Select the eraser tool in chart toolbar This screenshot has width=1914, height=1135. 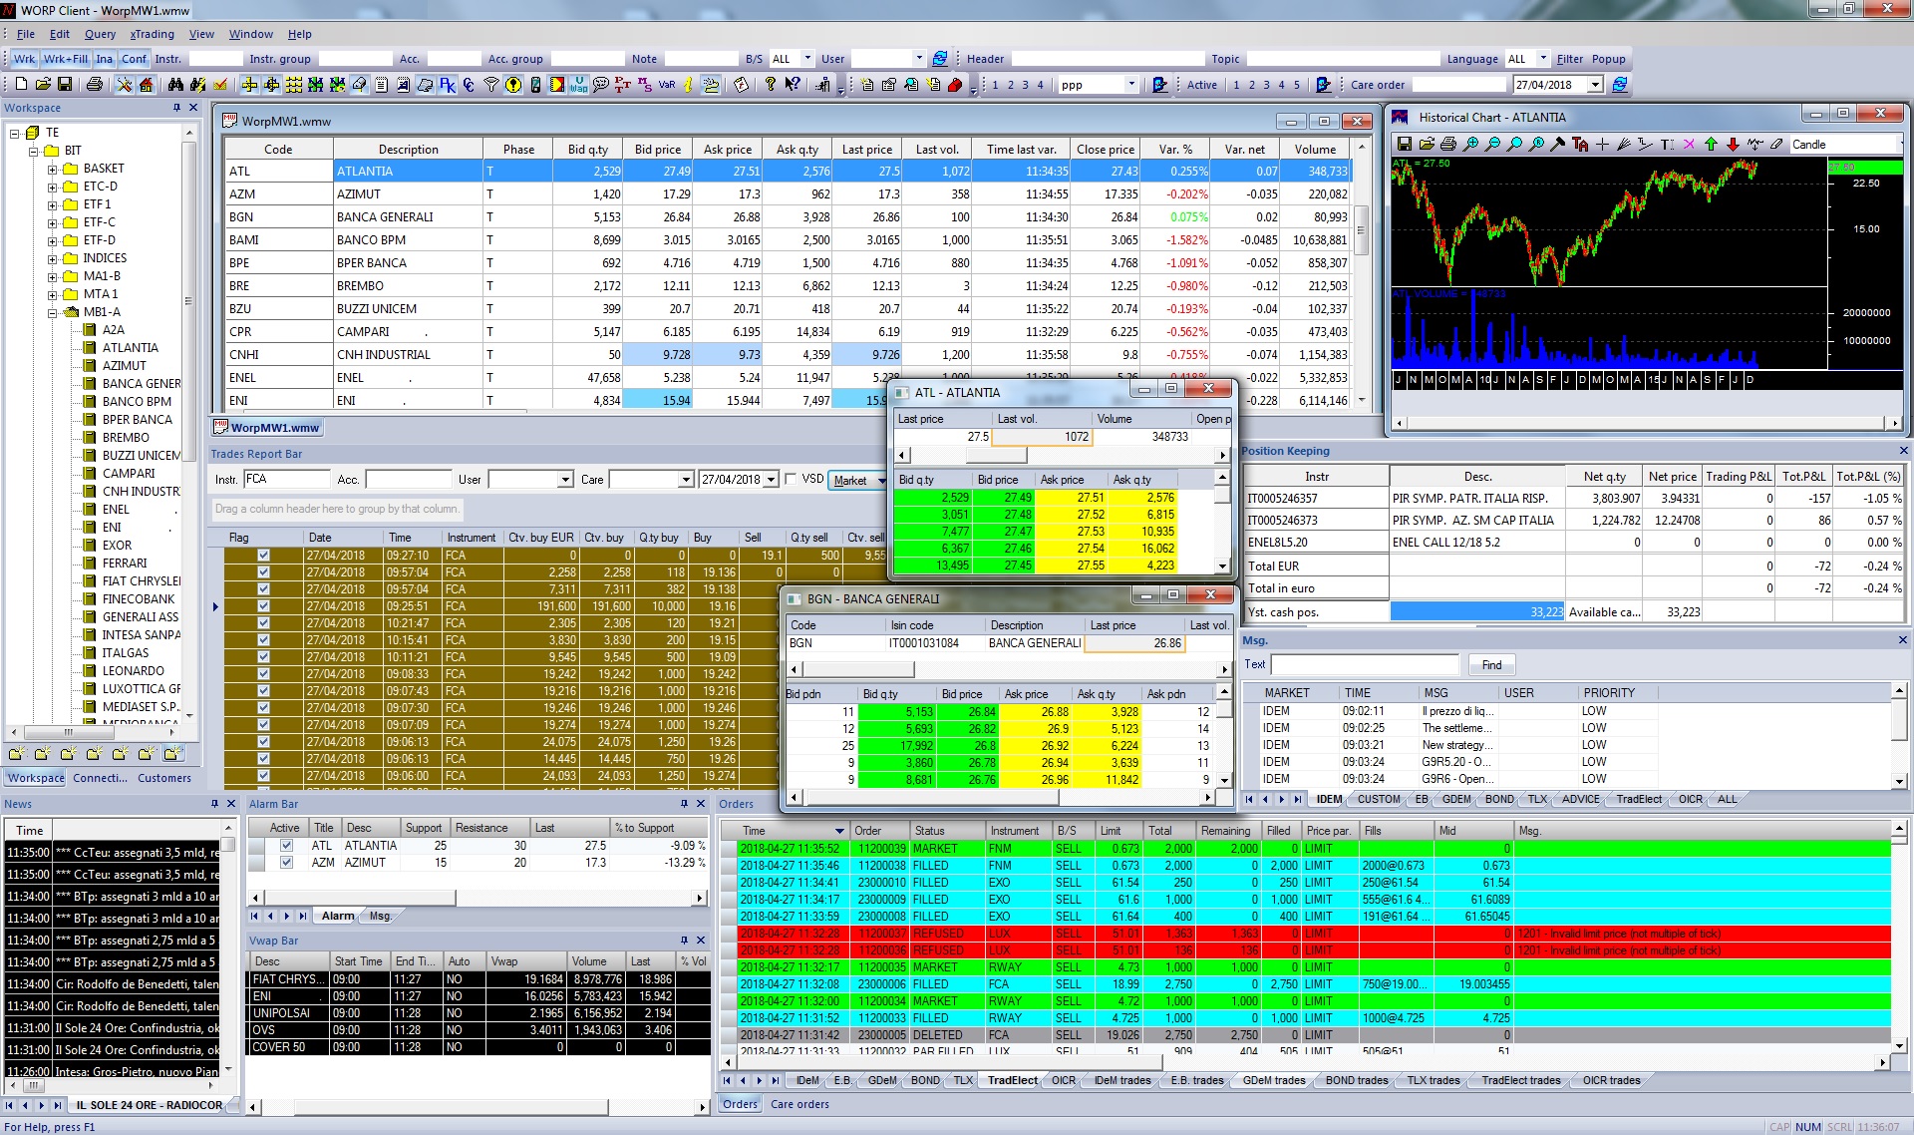tap(1776, 145)
